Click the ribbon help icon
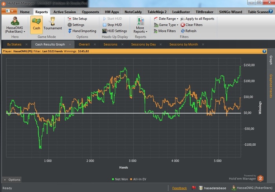The height and width of the screenshot is (192, 275). 271,11
